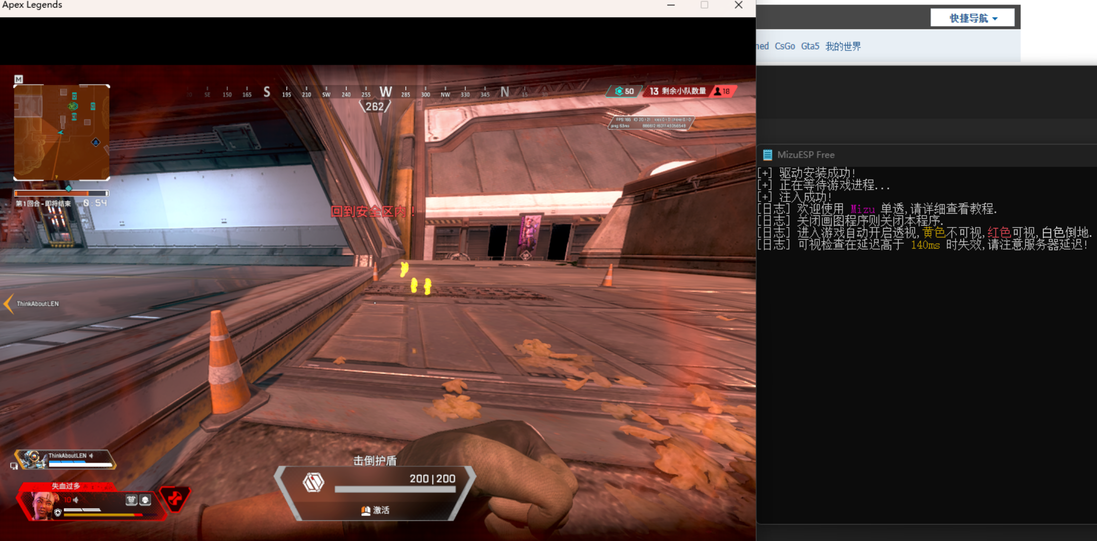The image size is (1097, 541).
Task: Open the CsGo tab link
Action: (x=784, y=46)
